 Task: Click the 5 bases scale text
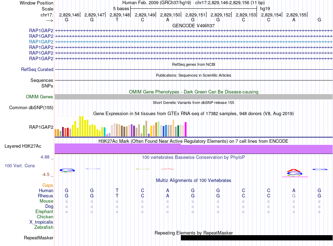coord(121,9)
